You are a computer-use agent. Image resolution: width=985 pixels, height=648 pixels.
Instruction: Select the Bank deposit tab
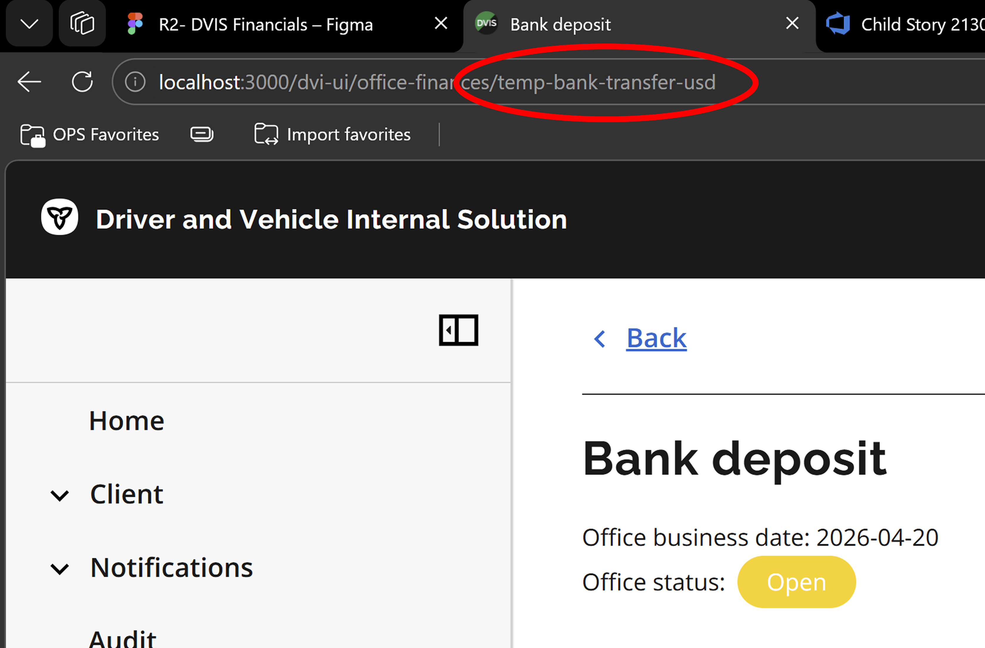click(x=560, y=25)
